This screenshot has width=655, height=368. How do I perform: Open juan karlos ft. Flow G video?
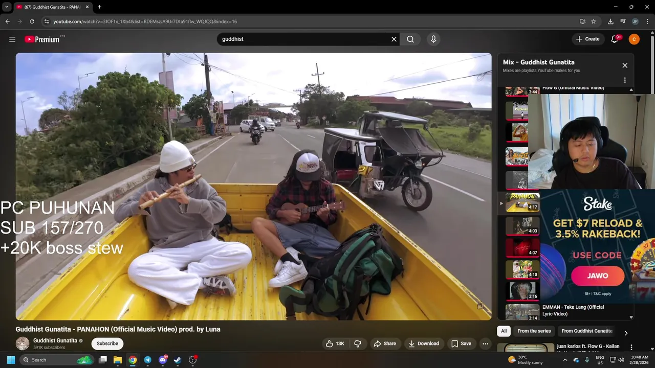[588, 346]
